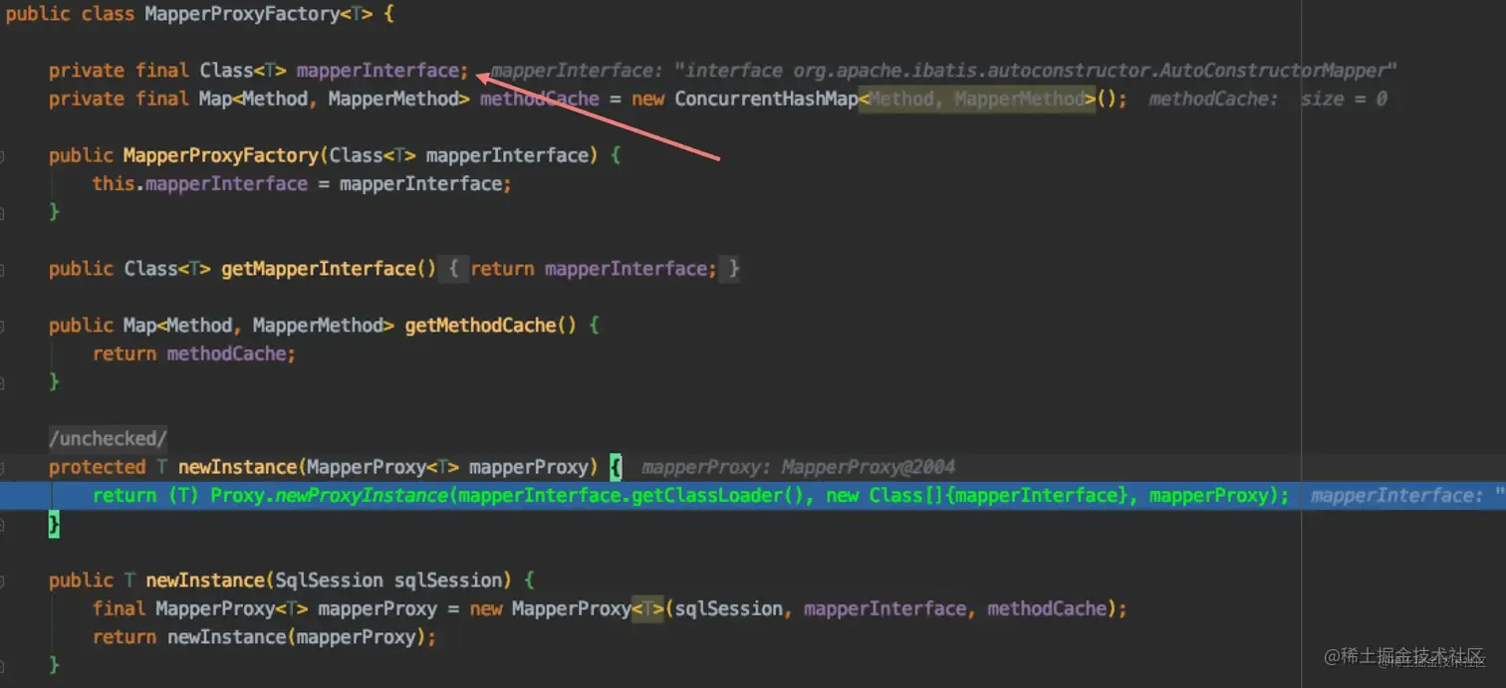Viewport: 1506px width, 688px height.
Task: Click this.mapperInterface in the constructor body
Action: tap(199, 184)
